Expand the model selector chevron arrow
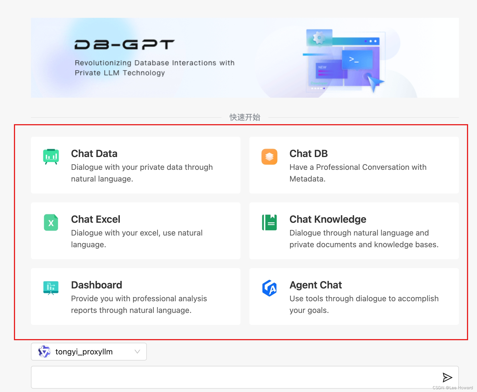 (137, 352)
